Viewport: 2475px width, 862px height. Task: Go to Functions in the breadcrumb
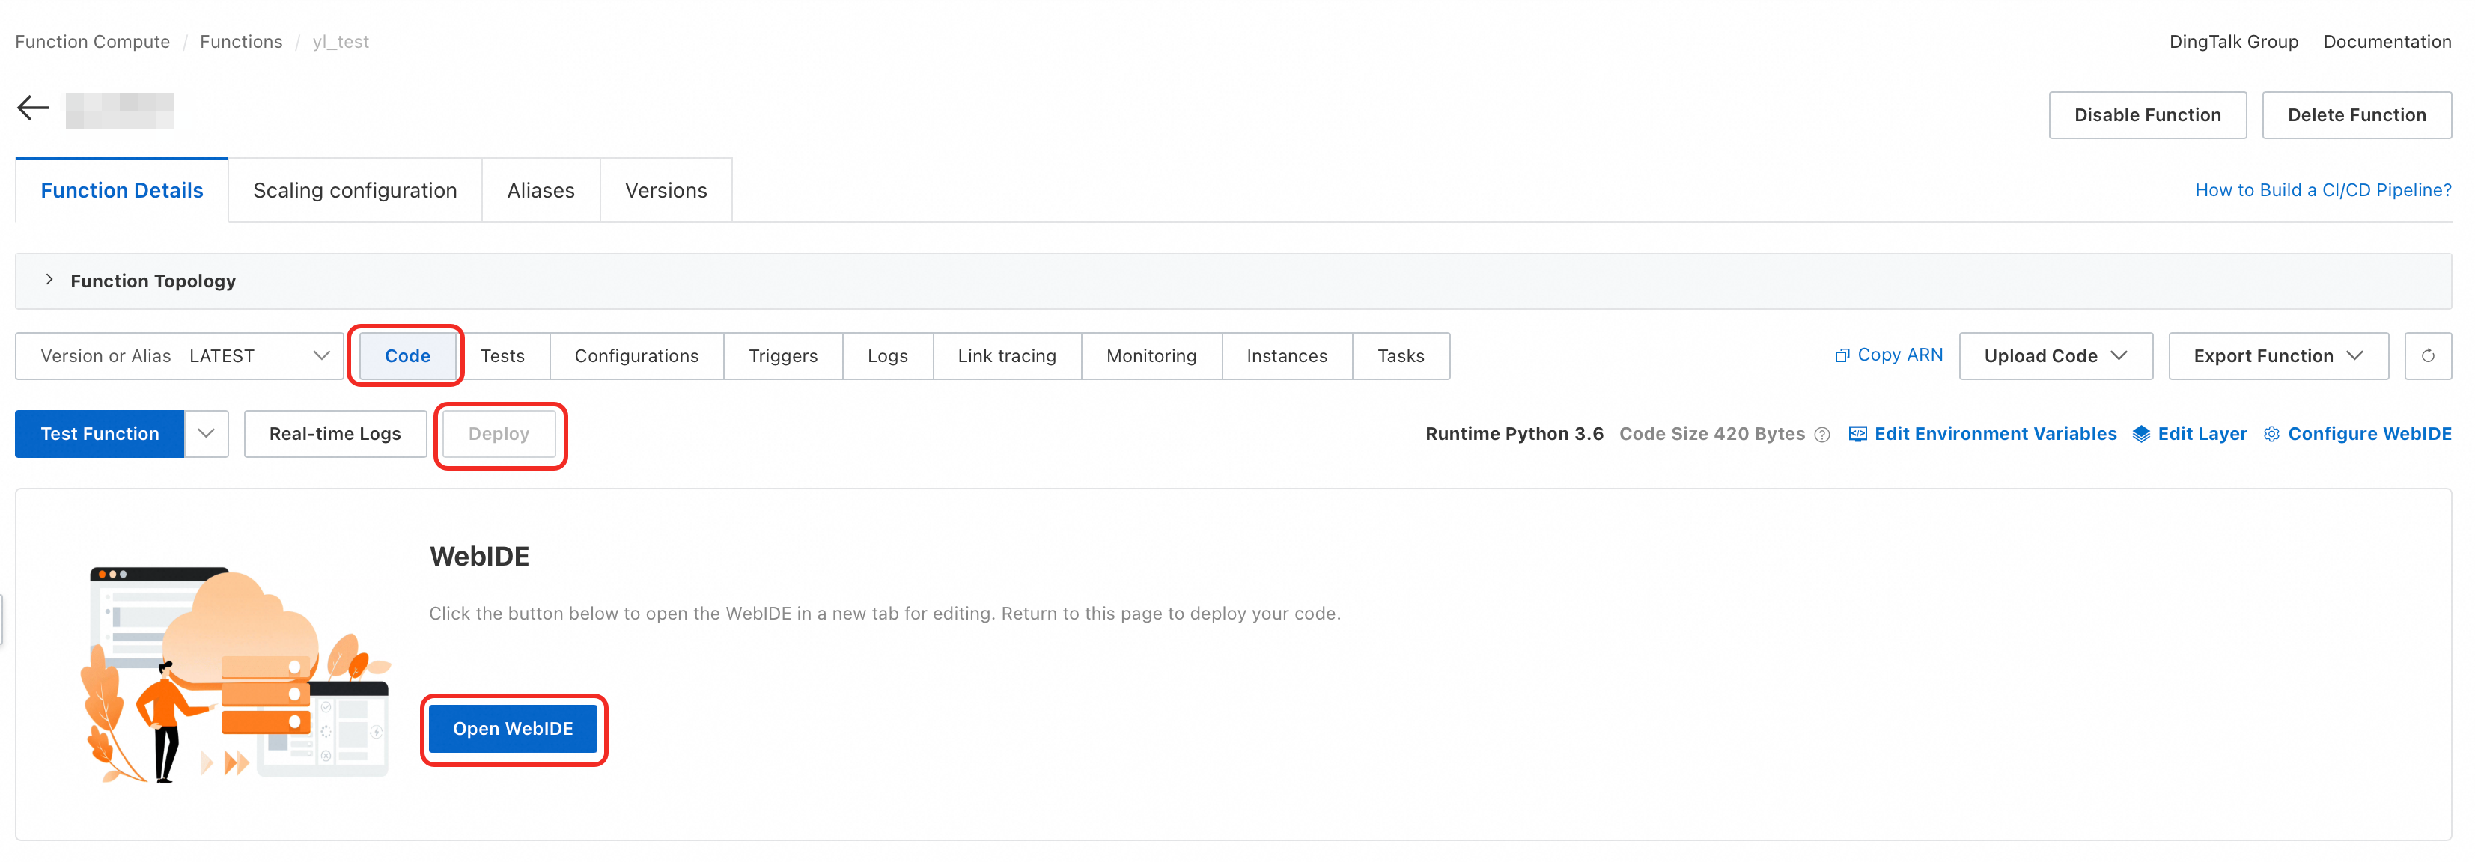240,41
